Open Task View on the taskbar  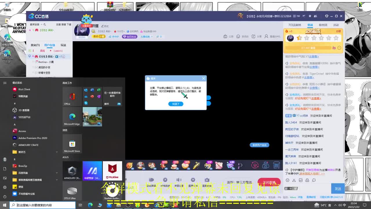(80, 205)
